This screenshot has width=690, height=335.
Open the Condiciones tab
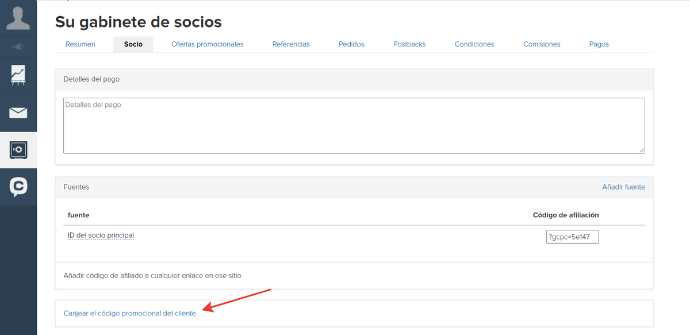474,44
